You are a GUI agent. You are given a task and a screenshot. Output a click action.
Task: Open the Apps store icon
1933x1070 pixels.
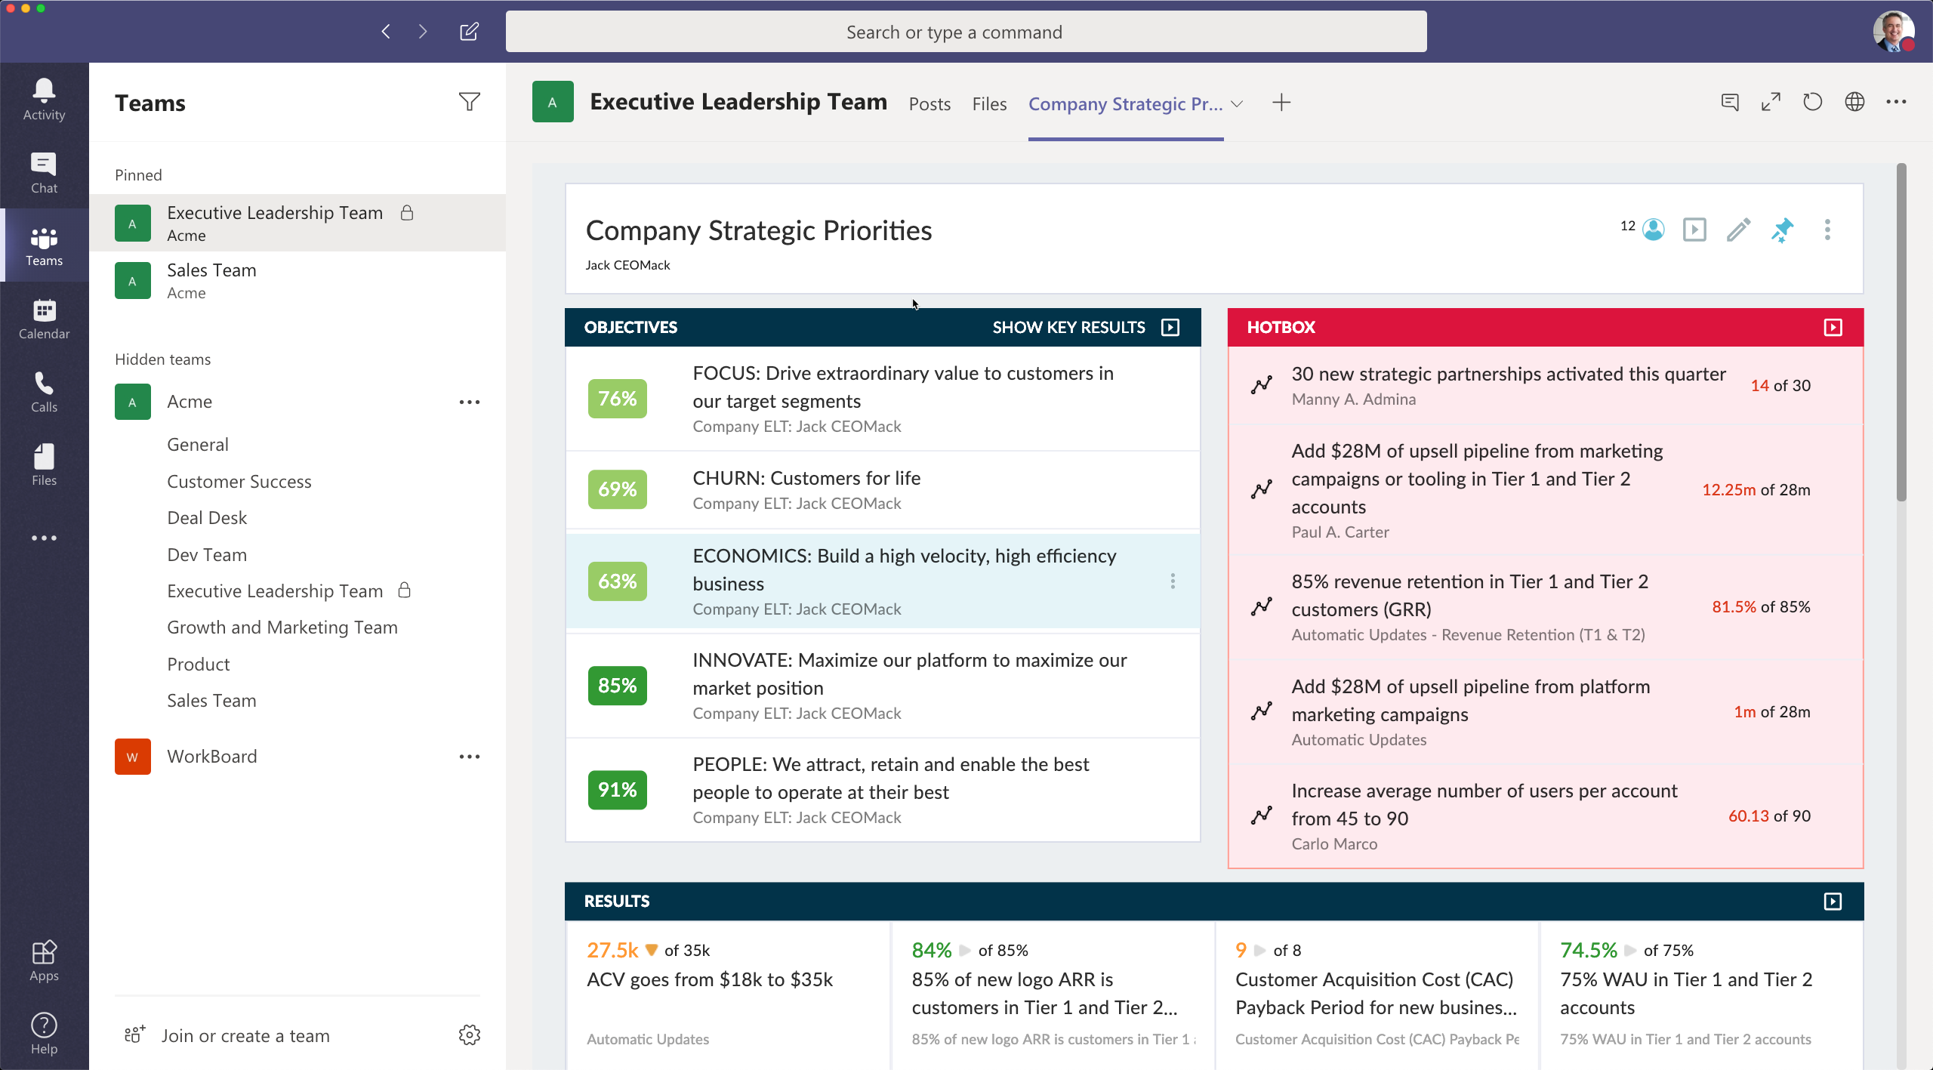click(x=44, y=961)
